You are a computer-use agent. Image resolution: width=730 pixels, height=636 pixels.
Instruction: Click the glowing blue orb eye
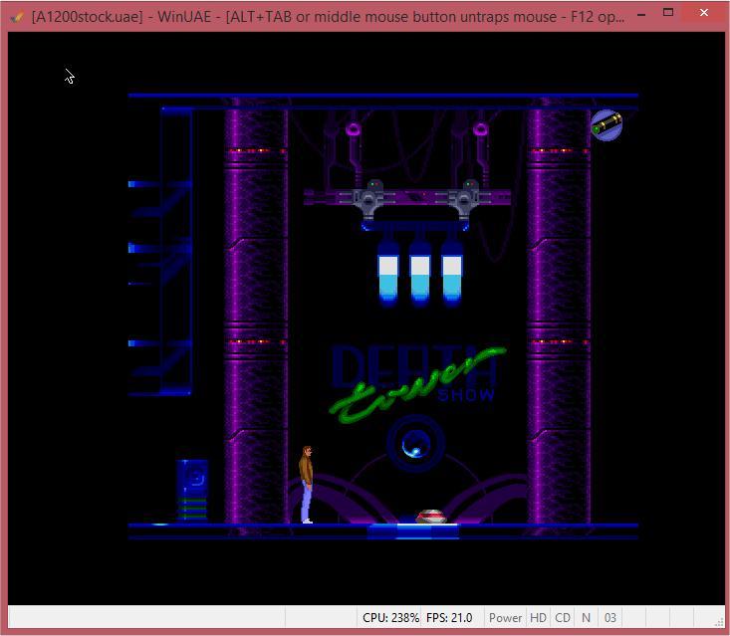coord(415,444)
